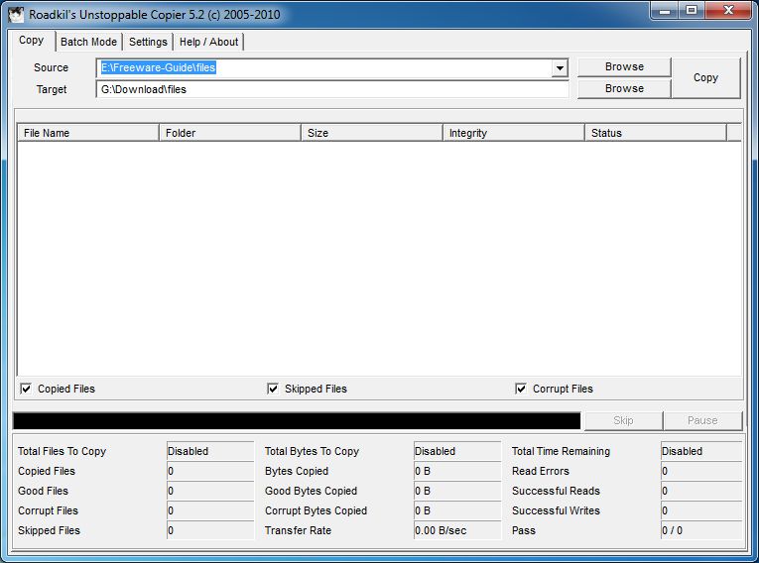Browse for the Source folder
759x563 pixels.
624,66
